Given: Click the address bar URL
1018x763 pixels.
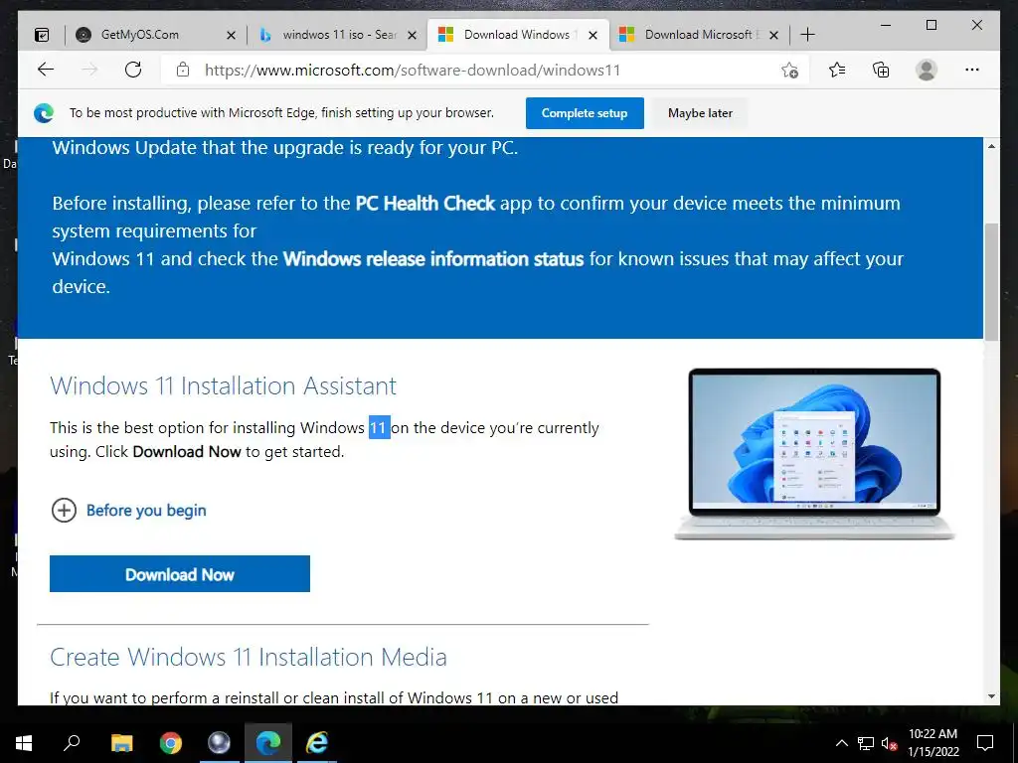Looking at the screenshot, I should (x=413, y=71).
